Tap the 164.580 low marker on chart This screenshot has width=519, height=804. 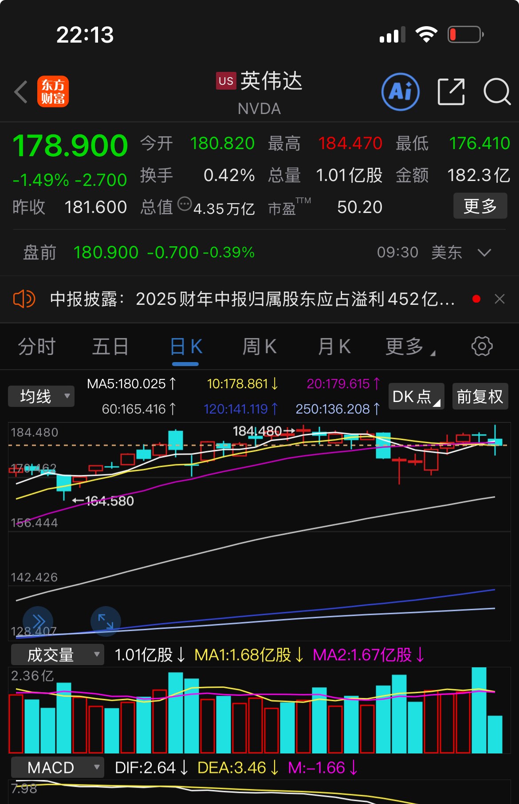click(103, 501)
